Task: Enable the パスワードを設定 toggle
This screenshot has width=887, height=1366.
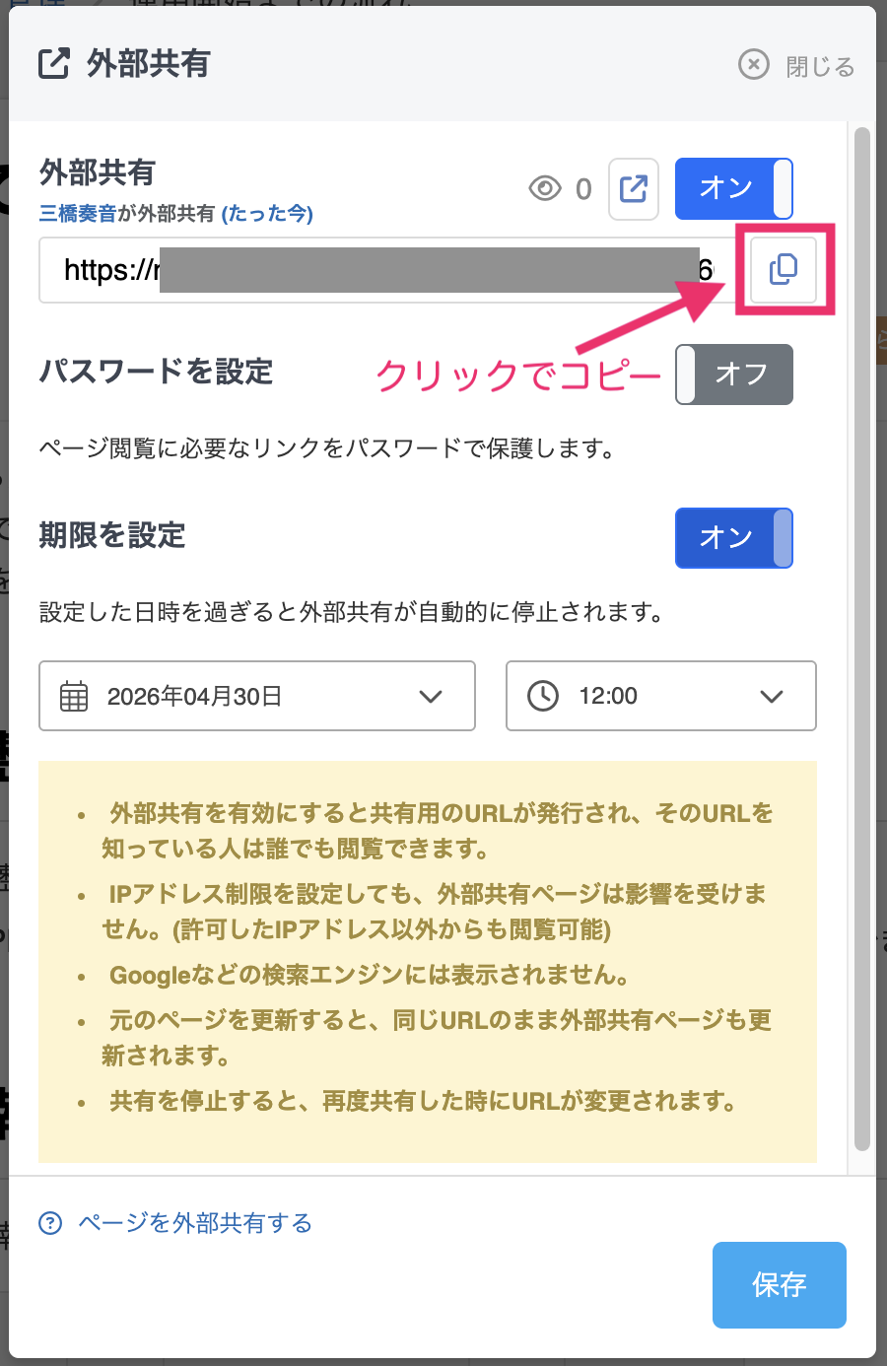Action: pyautogui.click(x=733, y=375)
